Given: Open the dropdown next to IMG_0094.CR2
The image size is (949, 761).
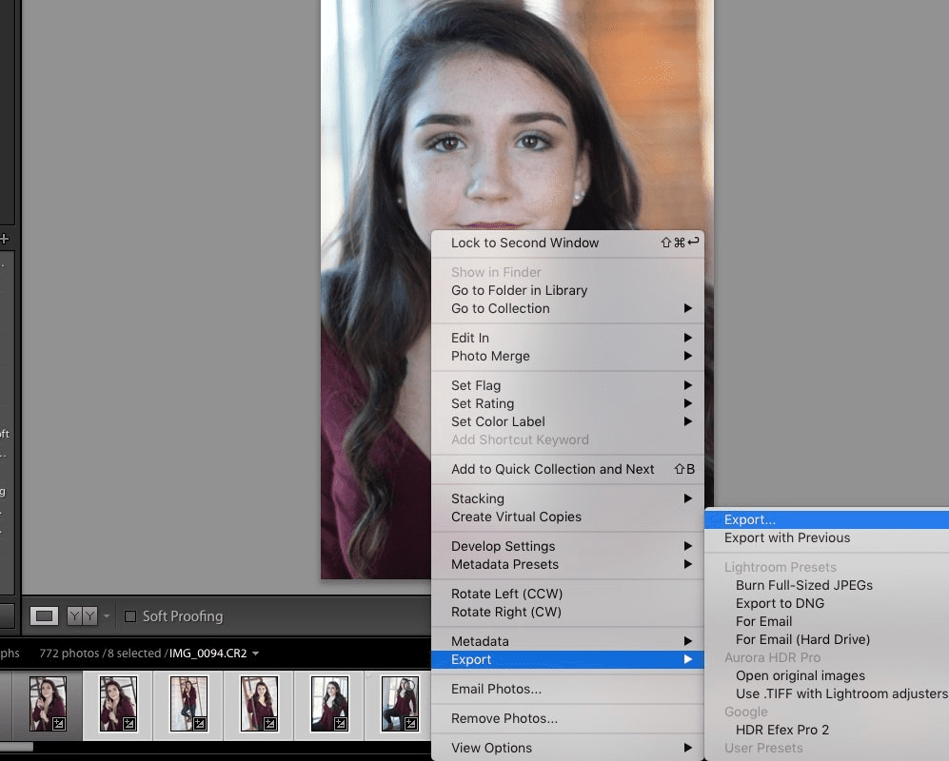Looking at the screenshot, I should 254,654.
